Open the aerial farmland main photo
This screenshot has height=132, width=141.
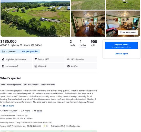tap(35, 18)
